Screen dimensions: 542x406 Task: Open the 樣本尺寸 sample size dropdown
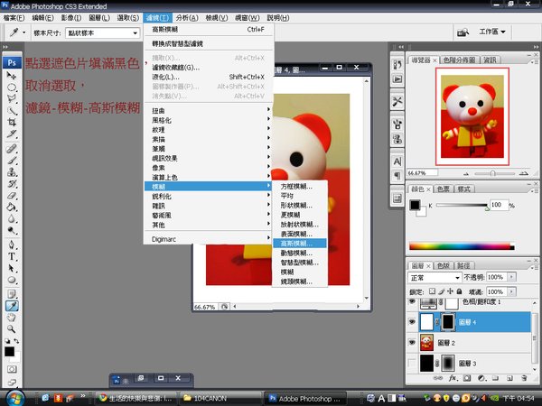point(102,32)
